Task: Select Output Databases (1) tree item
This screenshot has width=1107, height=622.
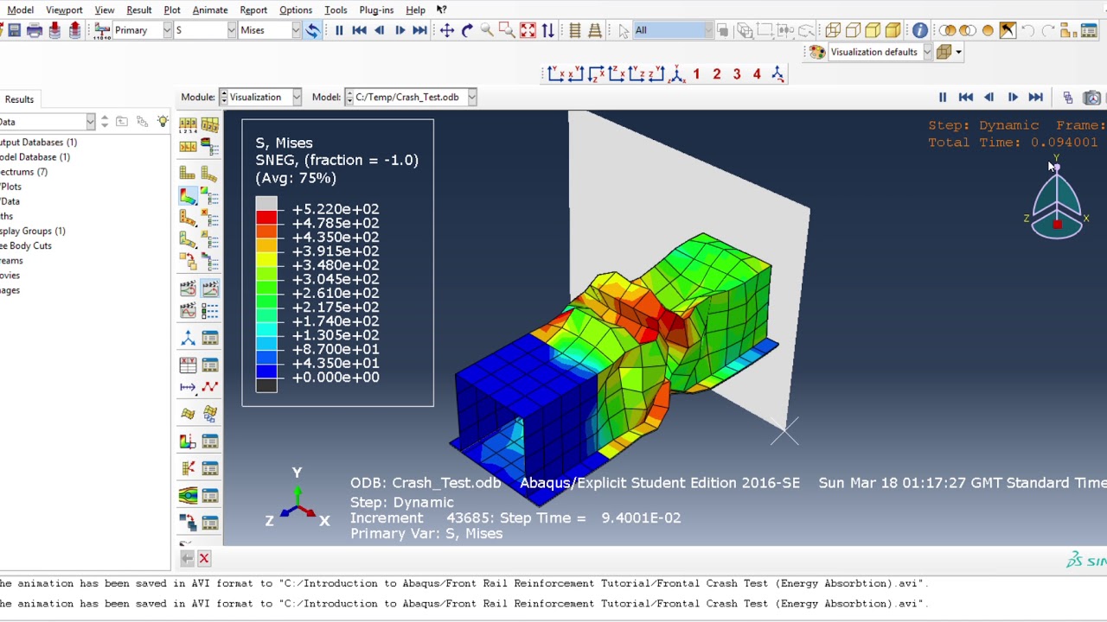Action: coord(38,143)
